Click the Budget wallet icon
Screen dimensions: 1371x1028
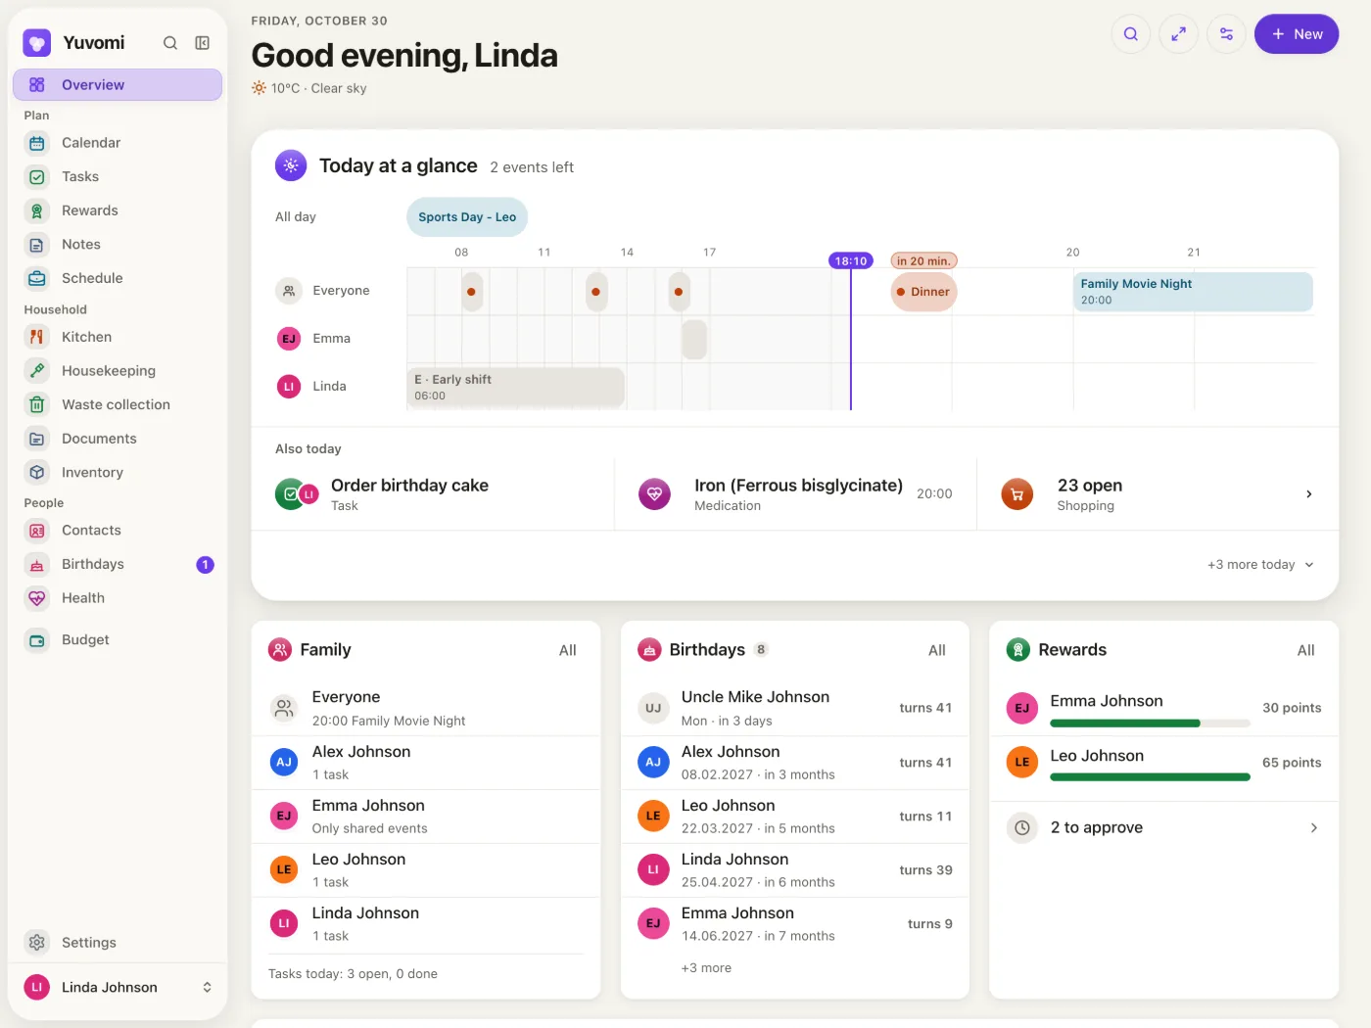click(x=37, y=640)
